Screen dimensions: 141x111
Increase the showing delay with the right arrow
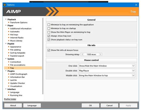[100, 54]
